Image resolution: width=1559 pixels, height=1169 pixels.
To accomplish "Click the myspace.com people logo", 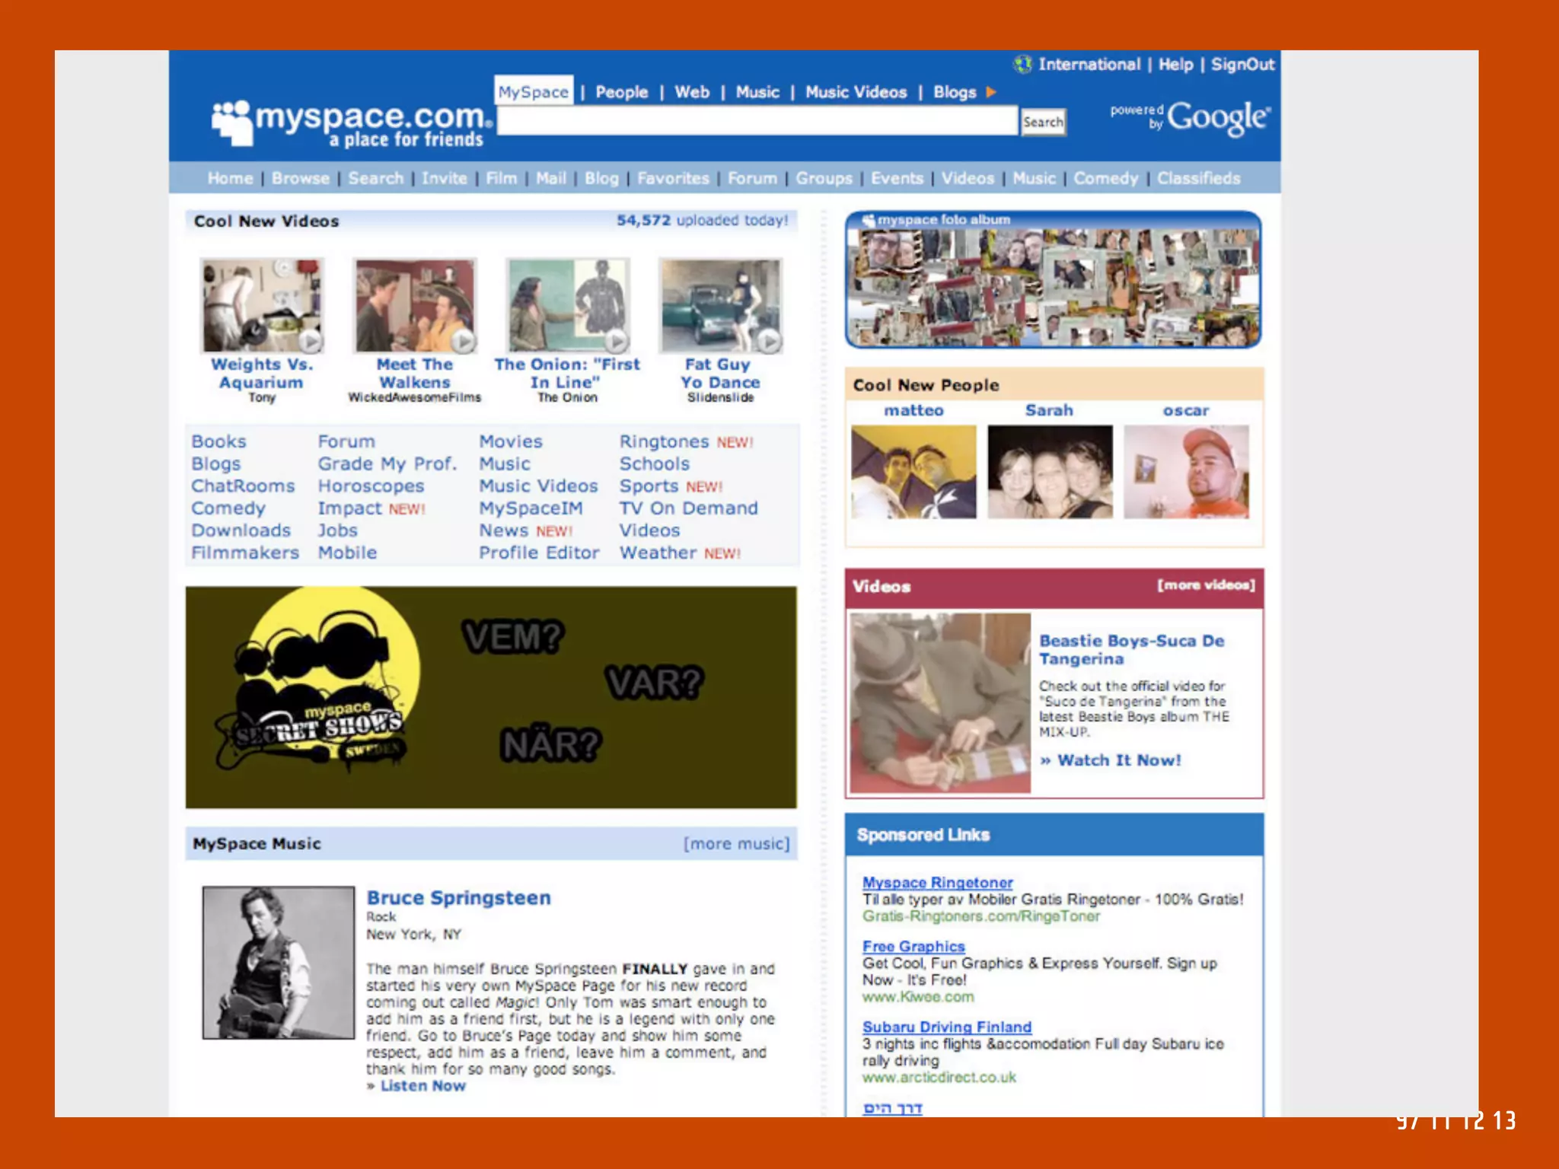I will (x=231, y=122).
